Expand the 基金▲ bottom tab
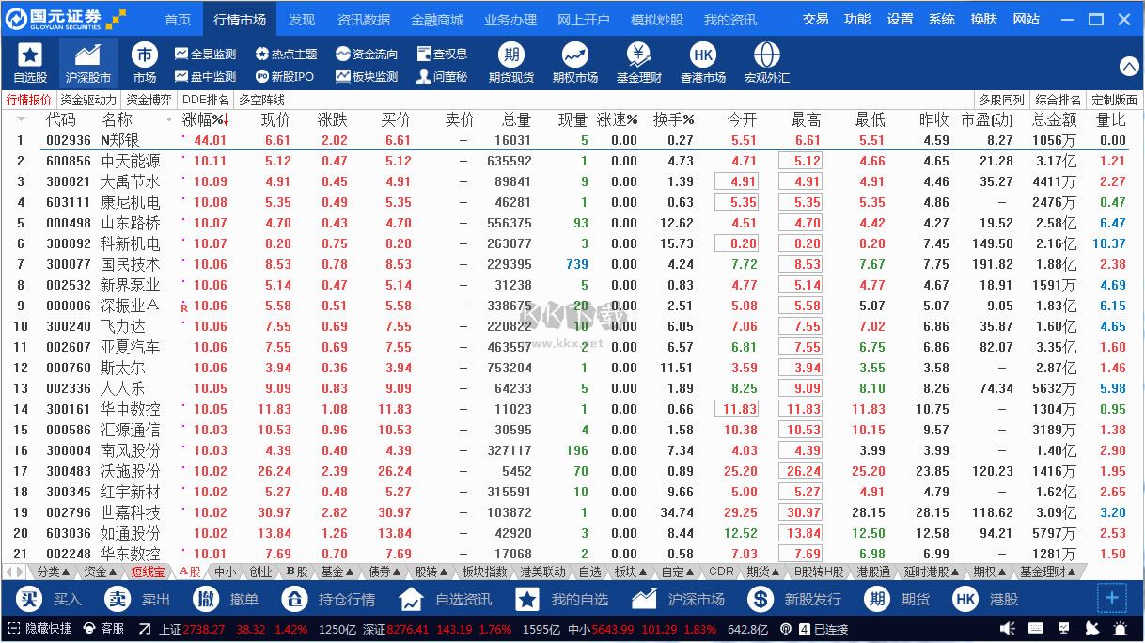 (x=337, y=572)
